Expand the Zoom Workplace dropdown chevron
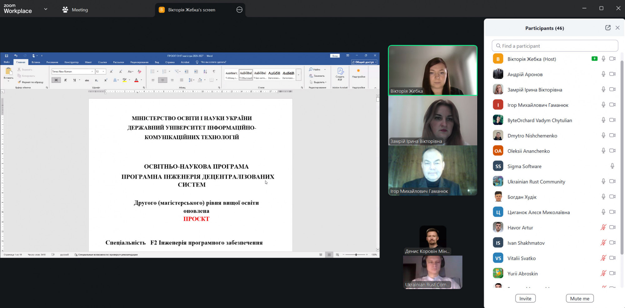The height and width of the screenshot is (308, 625). pyautogui.click(x=46, y=9)
